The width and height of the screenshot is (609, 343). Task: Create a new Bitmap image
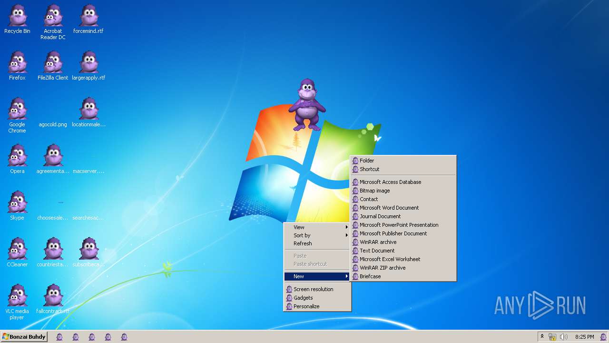coord(403,191)
